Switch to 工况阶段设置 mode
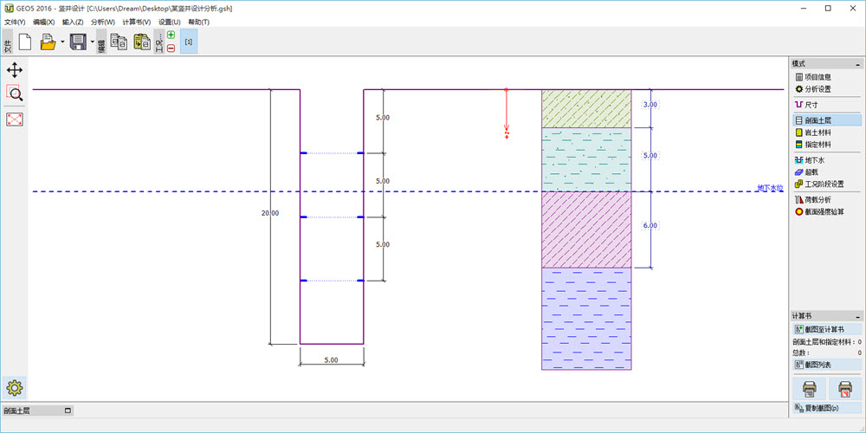This screenshot has height=433, width=866. pos(826,184)
